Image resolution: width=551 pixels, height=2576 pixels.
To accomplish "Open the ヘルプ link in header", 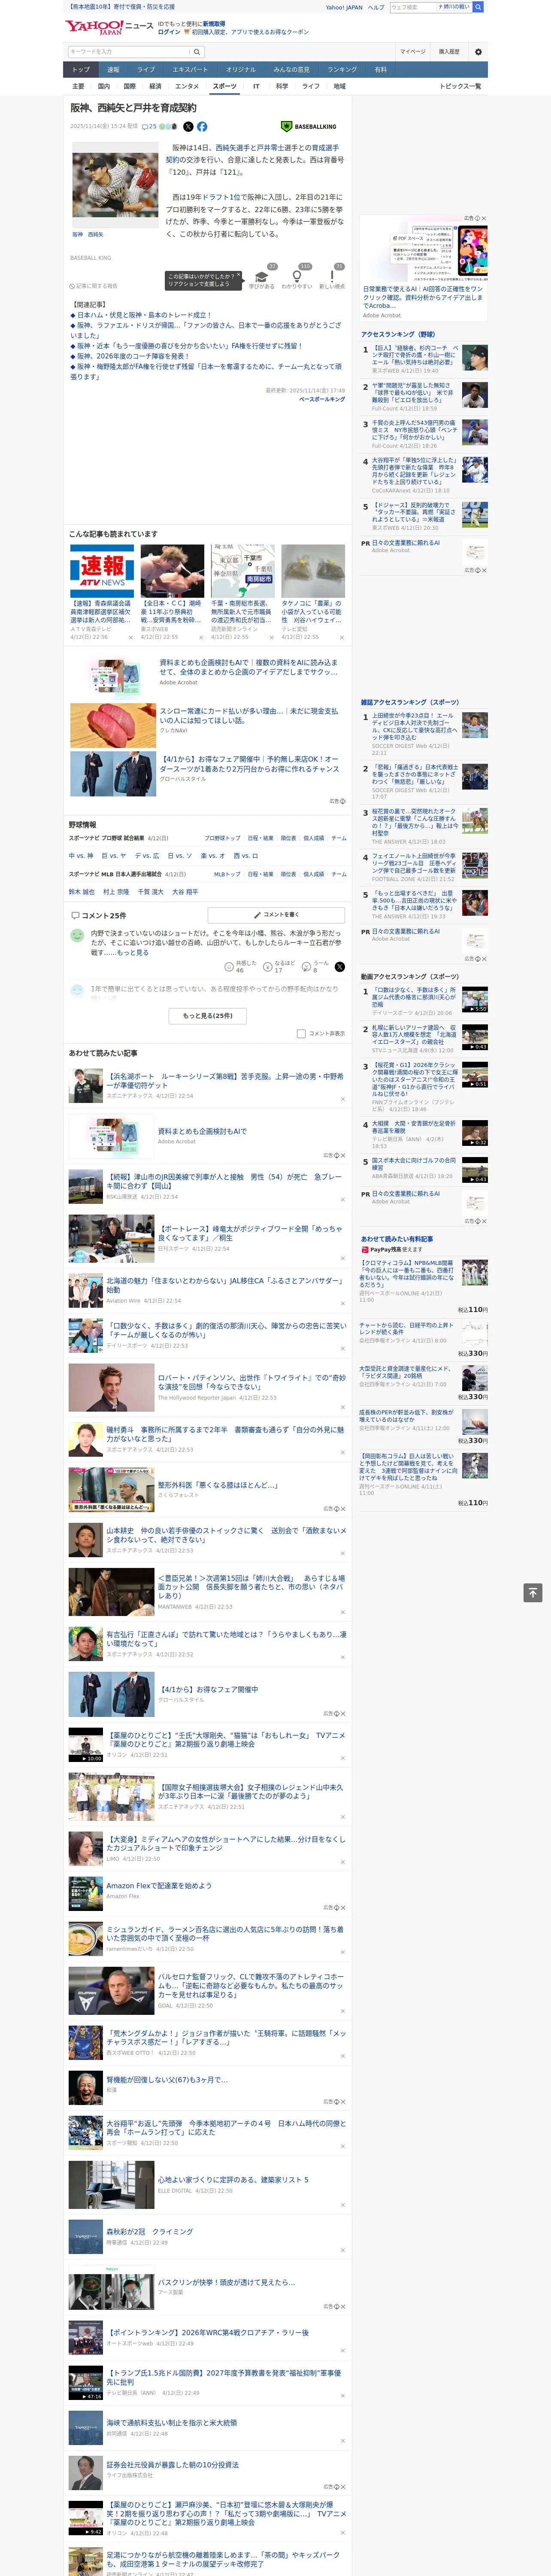I will pos(376,7).
